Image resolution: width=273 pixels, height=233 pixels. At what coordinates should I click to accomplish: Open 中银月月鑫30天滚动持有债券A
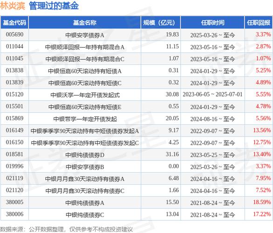click(x=85, y=179)
